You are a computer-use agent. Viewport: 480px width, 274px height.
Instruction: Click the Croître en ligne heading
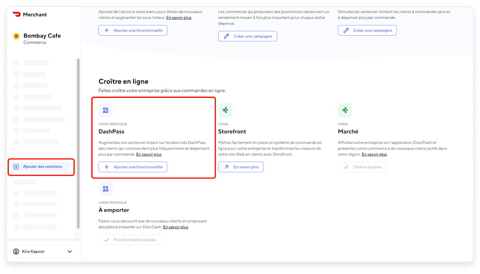click(x=124, y=81)
